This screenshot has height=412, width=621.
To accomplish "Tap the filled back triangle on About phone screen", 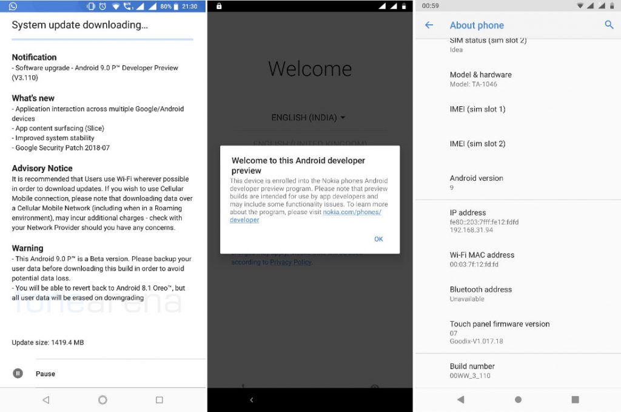I will 460,399.
